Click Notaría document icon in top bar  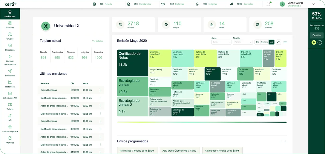coord(94,4)
